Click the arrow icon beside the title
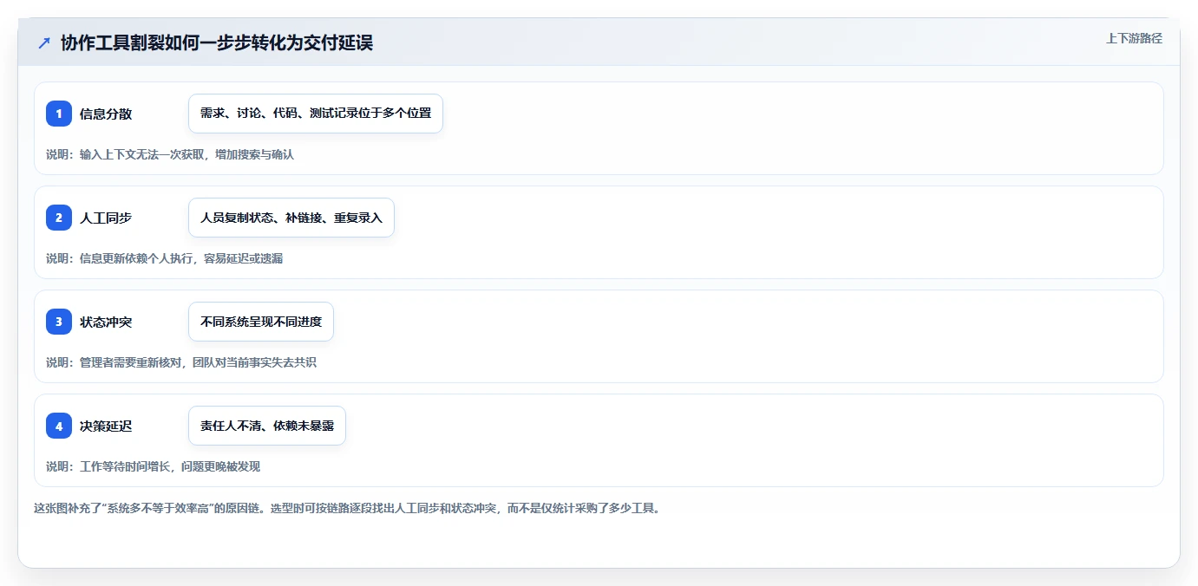Viewport: 1198px width, 586px height. tap(44, 42)
